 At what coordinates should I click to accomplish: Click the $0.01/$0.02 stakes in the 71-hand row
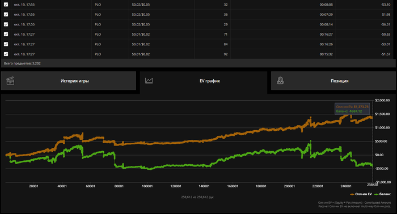pos(141,34)
